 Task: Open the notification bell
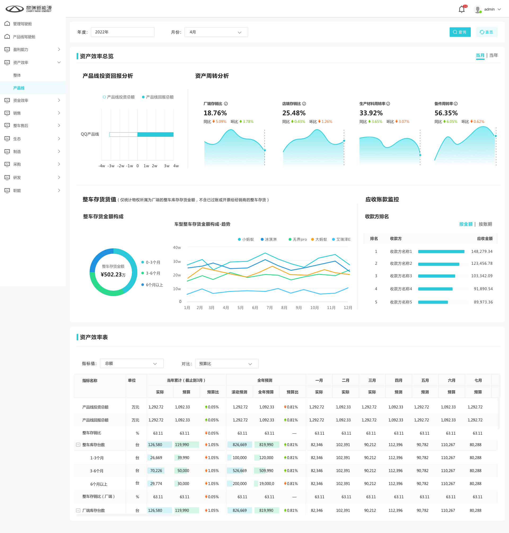462,10
